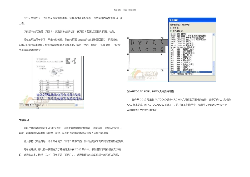Click the Greek letter β
Viewport: 250px width, 177px height.
point(132,42)
